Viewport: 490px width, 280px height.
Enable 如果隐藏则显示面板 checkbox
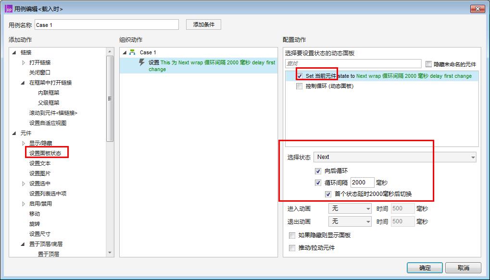(x=292, y=235)
